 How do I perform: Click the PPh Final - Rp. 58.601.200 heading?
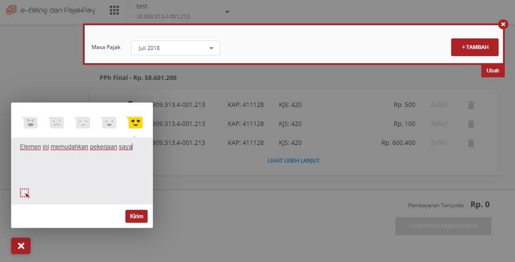tap(138, 78)
